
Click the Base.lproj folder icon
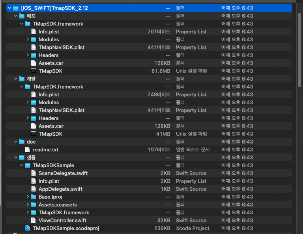pyautogui.click(x=34, y=197)
